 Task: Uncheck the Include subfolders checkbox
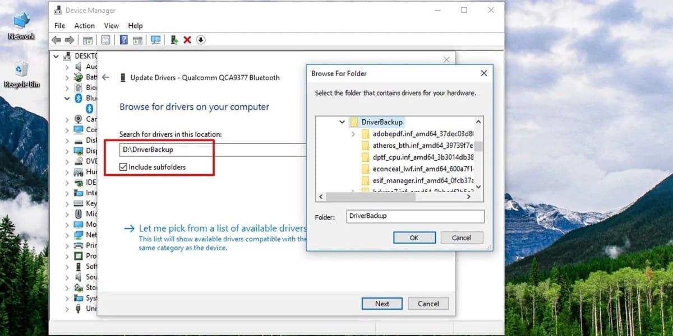[x=124, y=166]
